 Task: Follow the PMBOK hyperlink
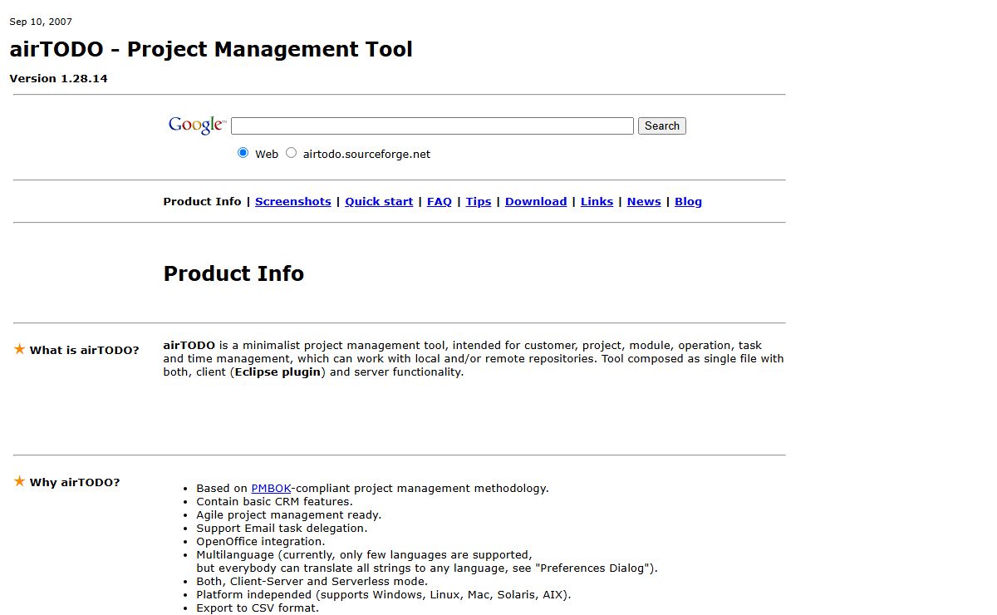pyautogui.click(x=271, y=488)
